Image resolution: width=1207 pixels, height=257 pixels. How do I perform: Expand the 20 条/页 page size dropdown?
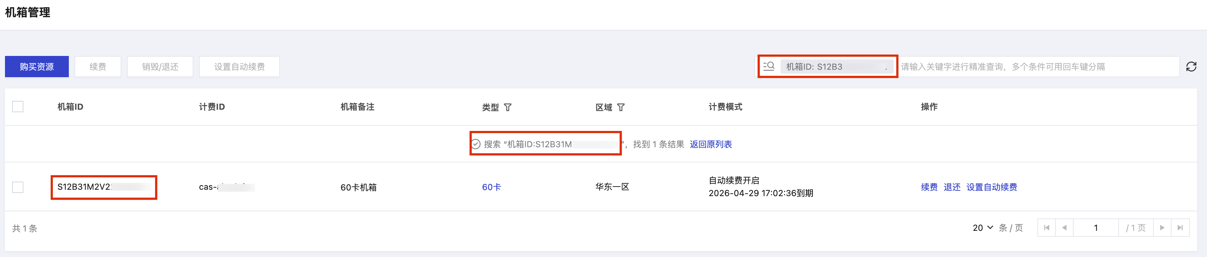click(982, 228)
